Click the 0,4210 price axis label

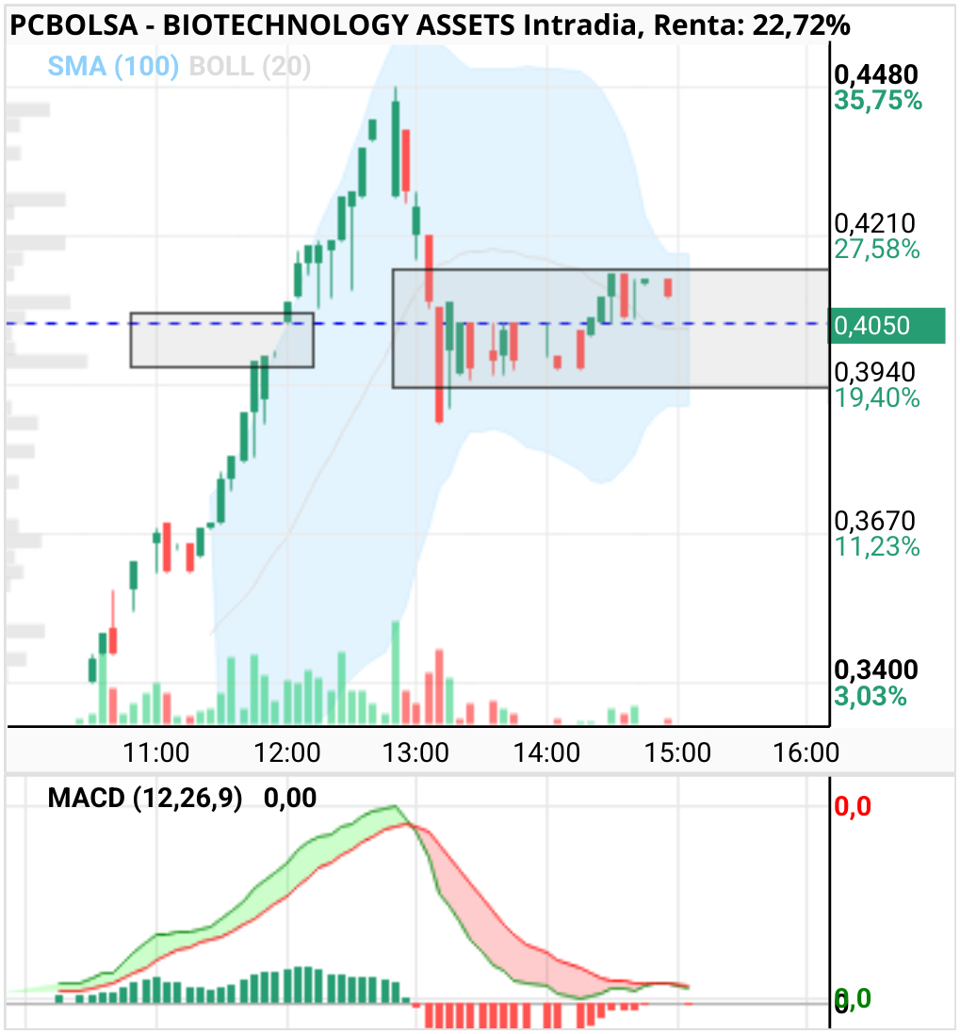875,223
